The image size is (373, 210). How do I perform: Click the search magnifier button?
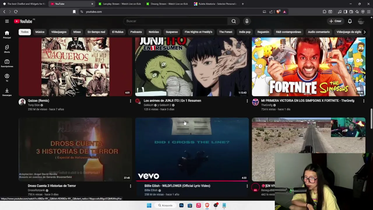pyautogui.click(x=234, y=21)
